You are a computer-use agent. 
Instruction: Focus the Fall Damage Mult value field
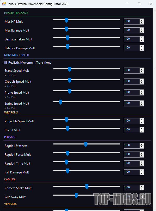coord(132,172)
